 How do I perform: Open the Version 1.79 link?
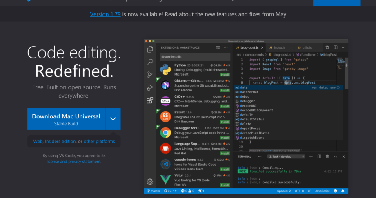pos(105,14)
